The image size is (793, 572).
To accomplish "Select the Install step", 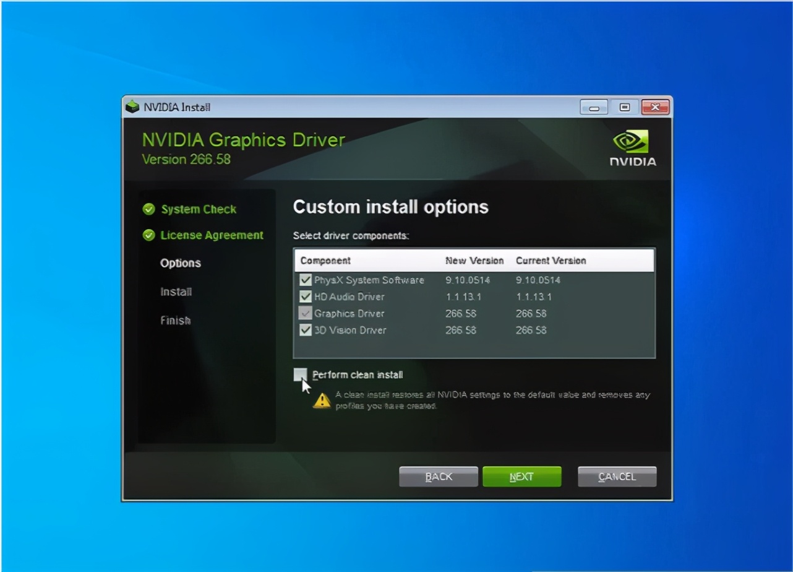I will tap(176, 292).
